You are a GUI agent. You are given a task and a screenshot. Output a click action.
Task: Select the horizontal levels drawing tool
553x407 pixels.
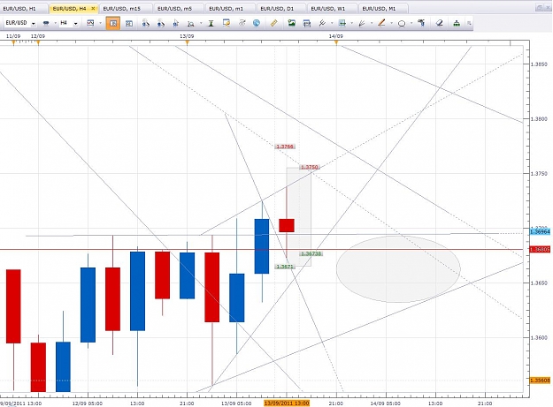click(x=342, y=23)
